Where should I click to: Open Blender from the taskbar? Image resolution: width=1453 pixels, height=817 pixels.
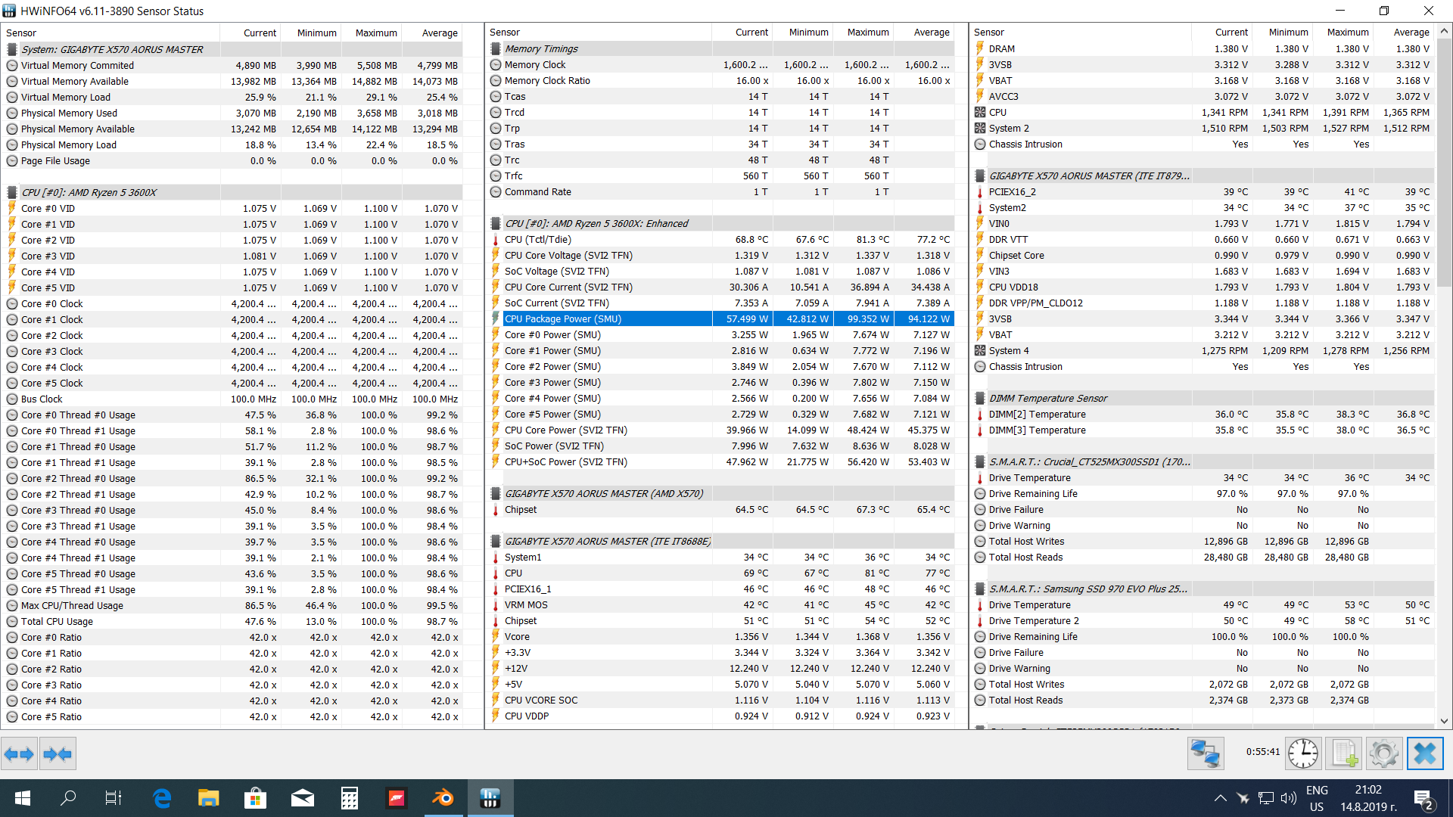443,798
